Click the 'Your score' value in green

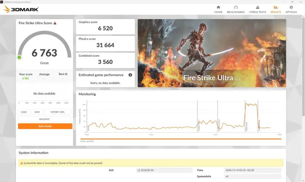coord(26,78)
